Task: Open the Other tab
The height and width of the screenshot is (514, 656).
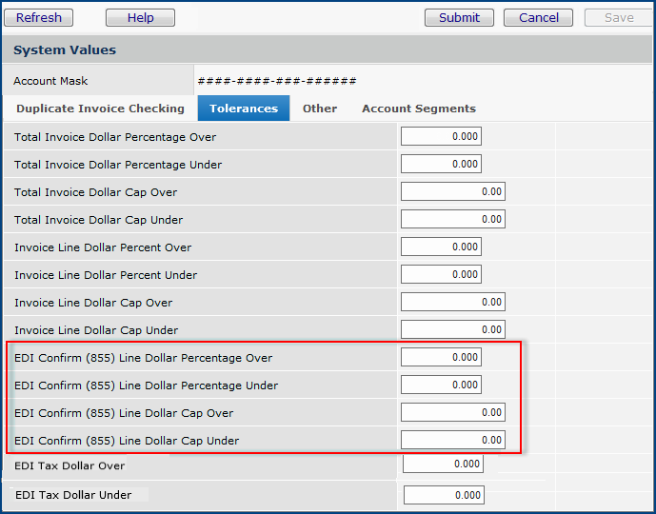Action: [320, 109]
